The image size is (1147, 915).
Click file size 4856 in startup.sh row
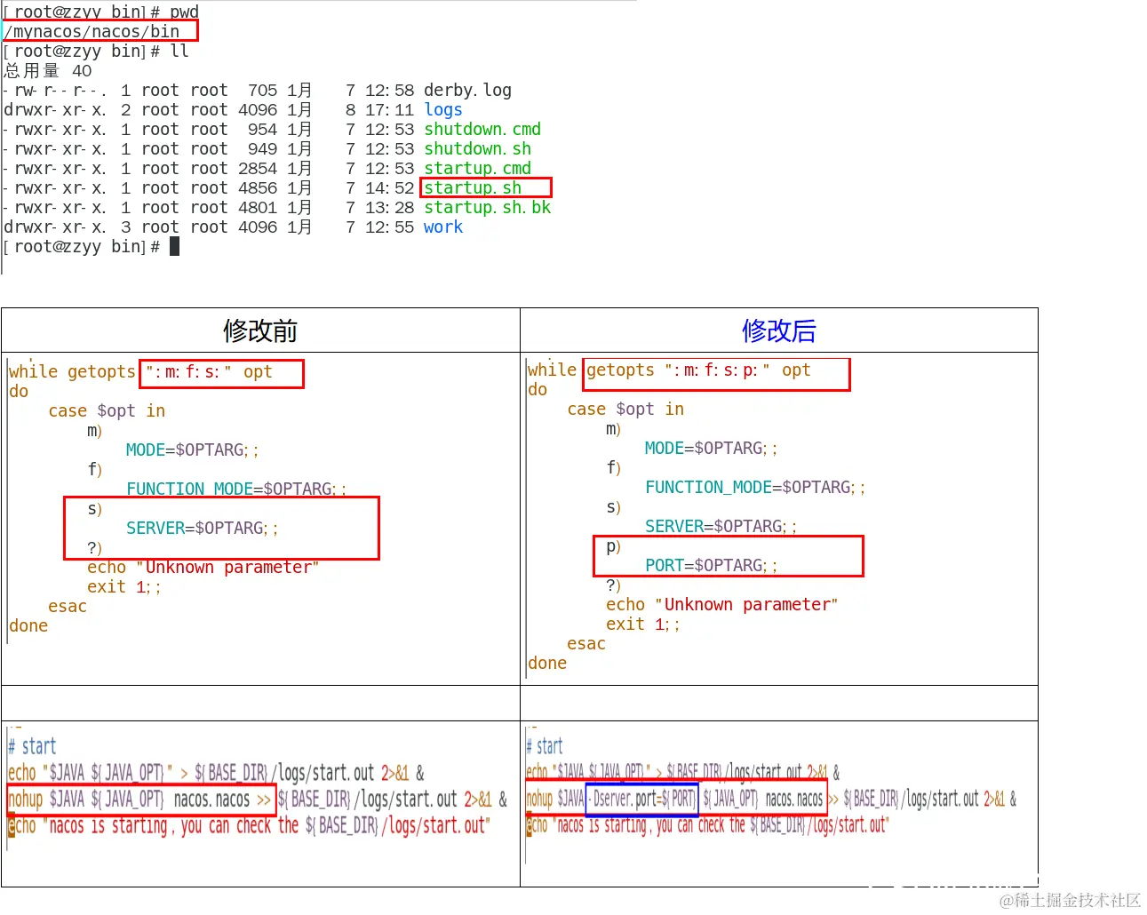[x=258, y=187]
